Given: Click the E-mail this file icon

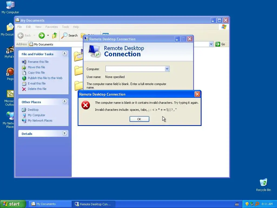Looking at the screenshot, I should (24, 84).
